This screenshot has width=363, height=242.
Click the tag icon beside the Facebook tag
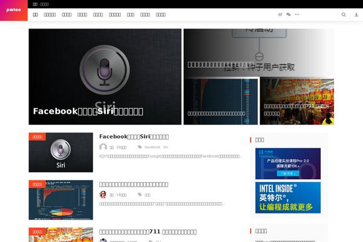click(140, 147)
